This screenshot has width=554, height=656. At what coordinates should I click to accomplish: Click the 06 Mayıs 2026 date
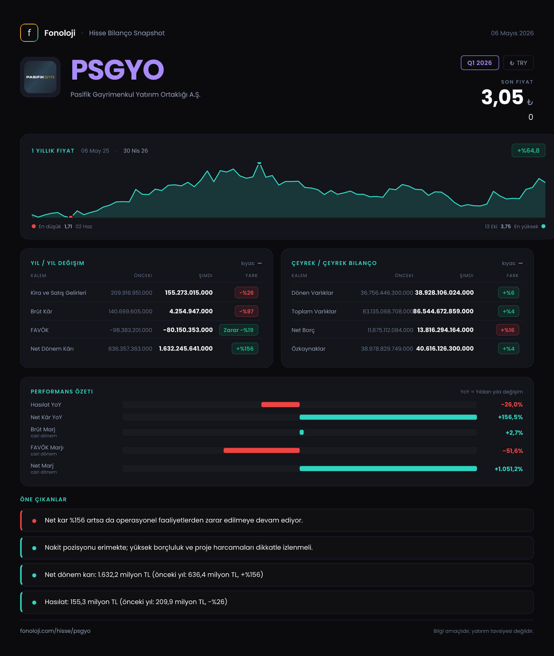pyautogui.click(x=512, y=33)
